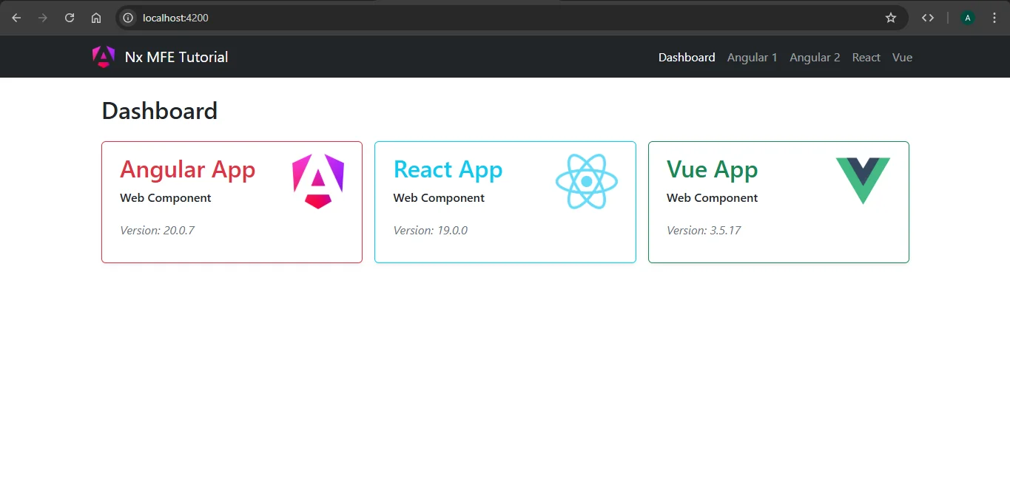Select the Dashboard nav item
This screenshot has width=1010, height=502.
(x=687, y=57)
